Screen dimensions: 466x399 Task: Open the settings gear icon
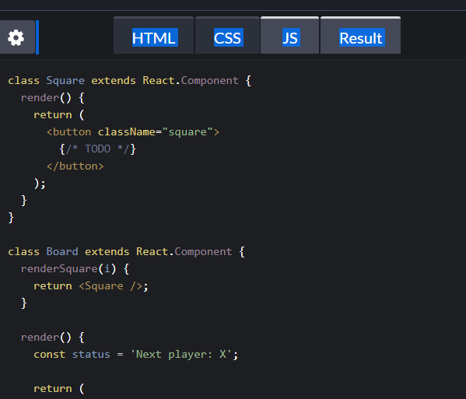tap(16, 37)
